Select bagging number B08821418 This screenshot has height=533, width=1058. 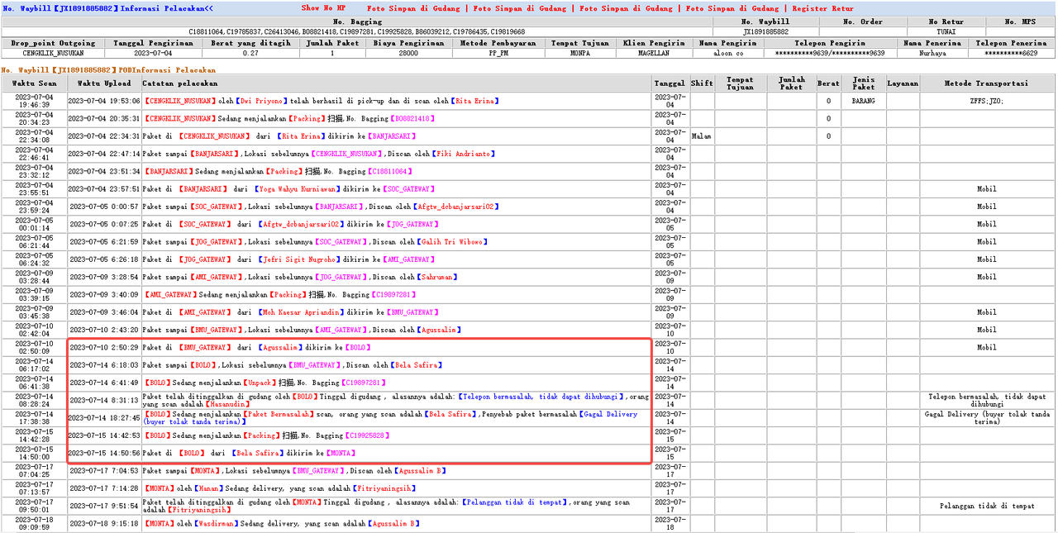[x=412, y=118]
